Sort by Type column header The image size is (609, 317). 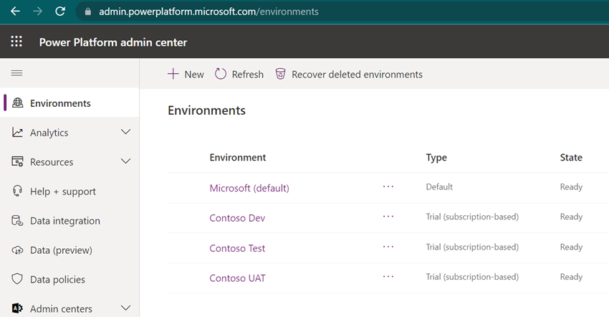[x=436, y=158]
